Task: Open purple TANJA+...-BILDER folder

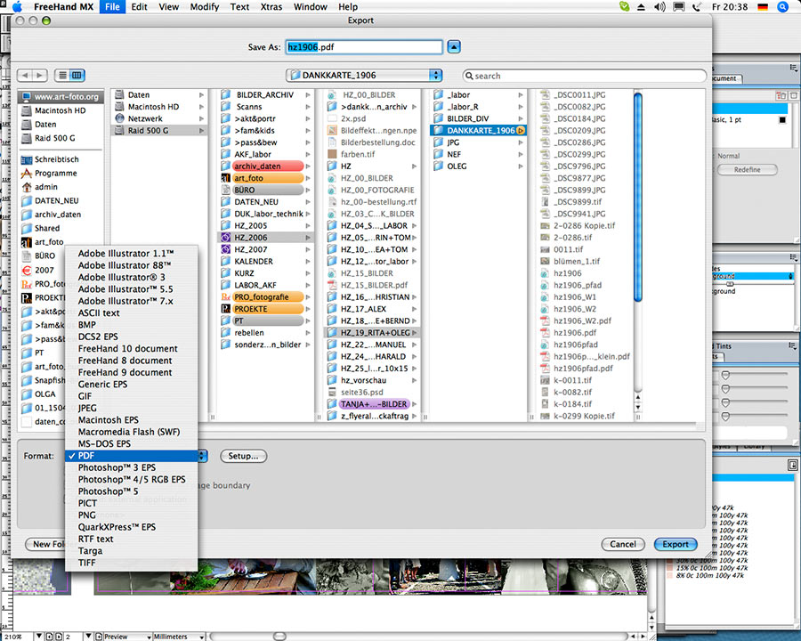Action: [372, 404]
